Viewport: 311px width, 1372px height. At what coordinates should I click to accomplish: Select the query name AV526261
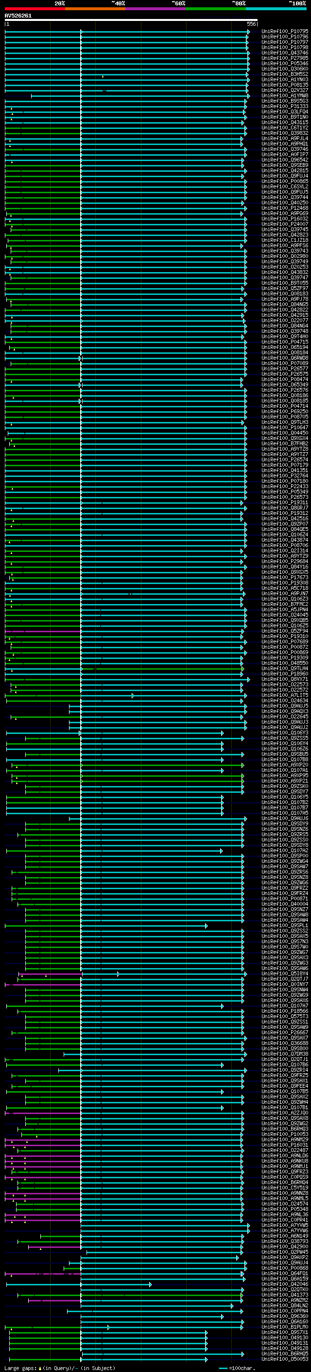pyautogui.click(x=18, y=16)
